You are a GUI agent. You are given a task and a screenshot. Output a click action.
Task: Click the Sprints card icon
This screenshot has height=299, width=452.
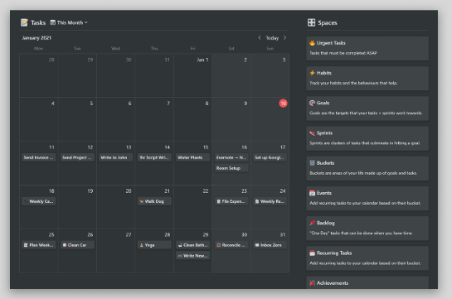(312, 133)
